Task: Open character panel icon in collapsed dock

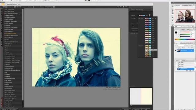Action: click(x=173, y=18)
